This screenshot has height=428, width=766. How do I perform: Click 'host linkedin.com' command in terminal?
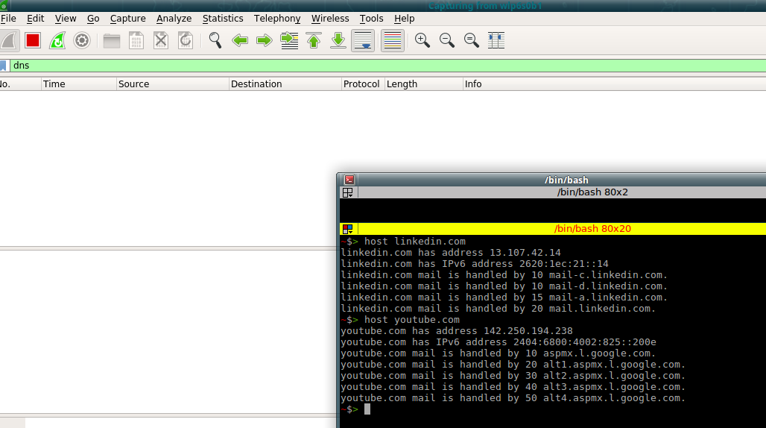coord(415,242)
